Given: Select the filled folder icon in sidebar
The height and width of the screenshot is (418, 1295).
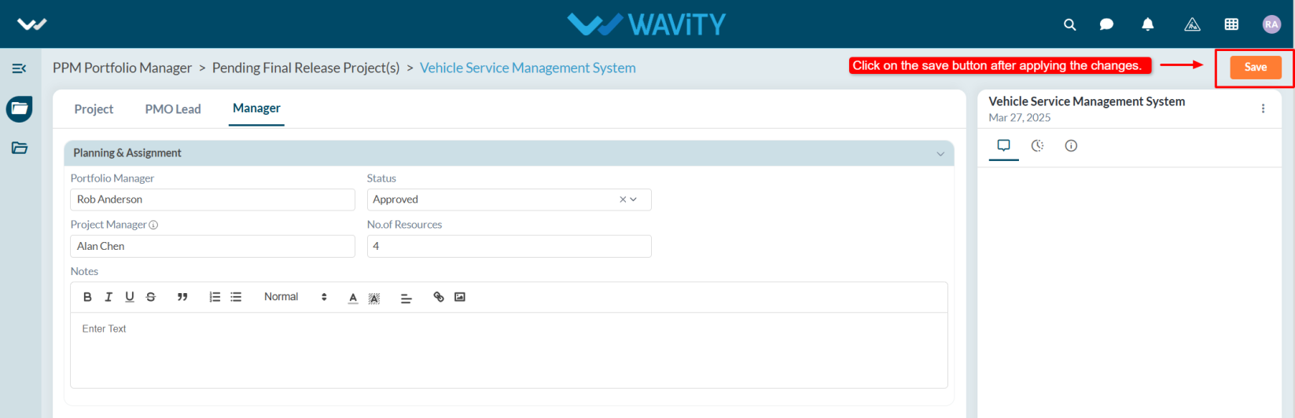Looking at the screenshot, I should pos(20,108).
